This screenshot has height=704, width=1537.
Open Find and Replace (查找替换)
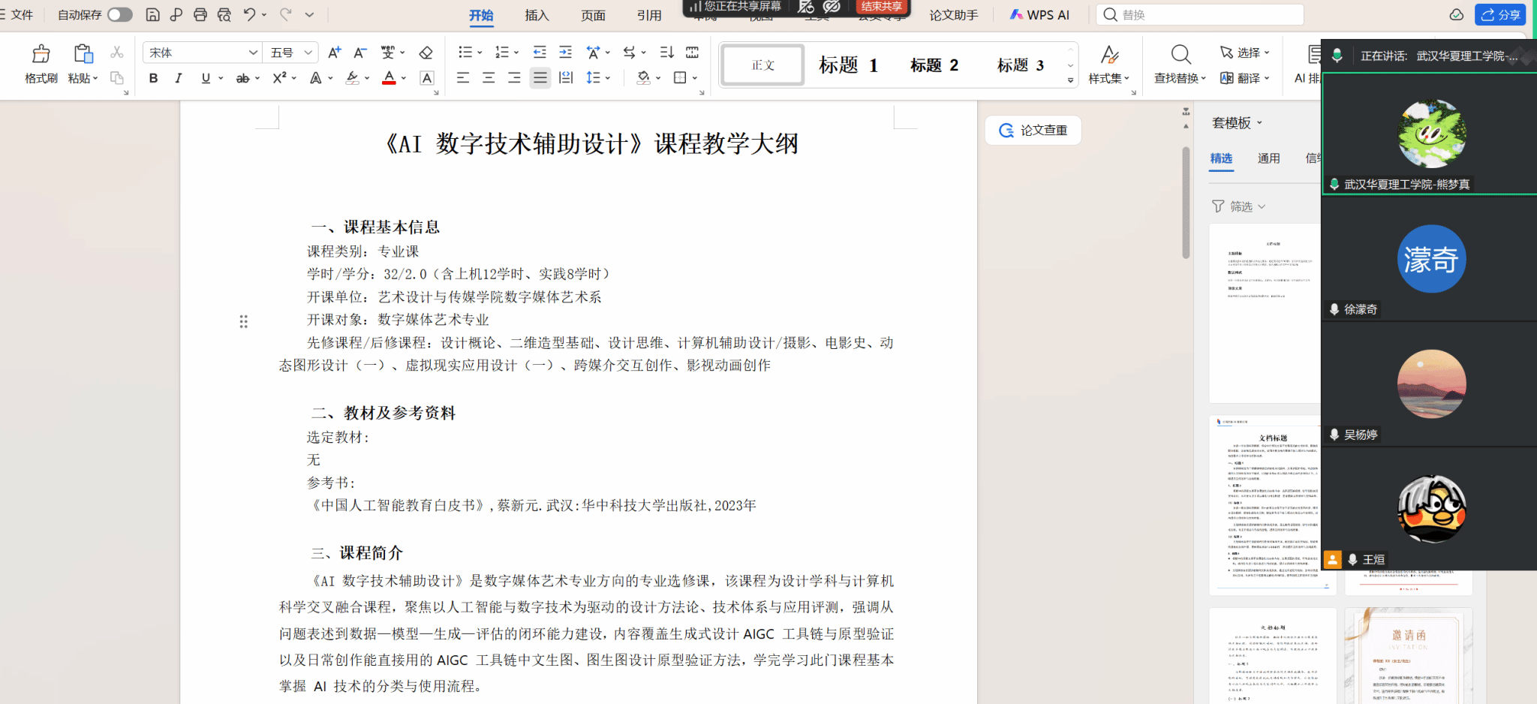(x=1180, y=64)
